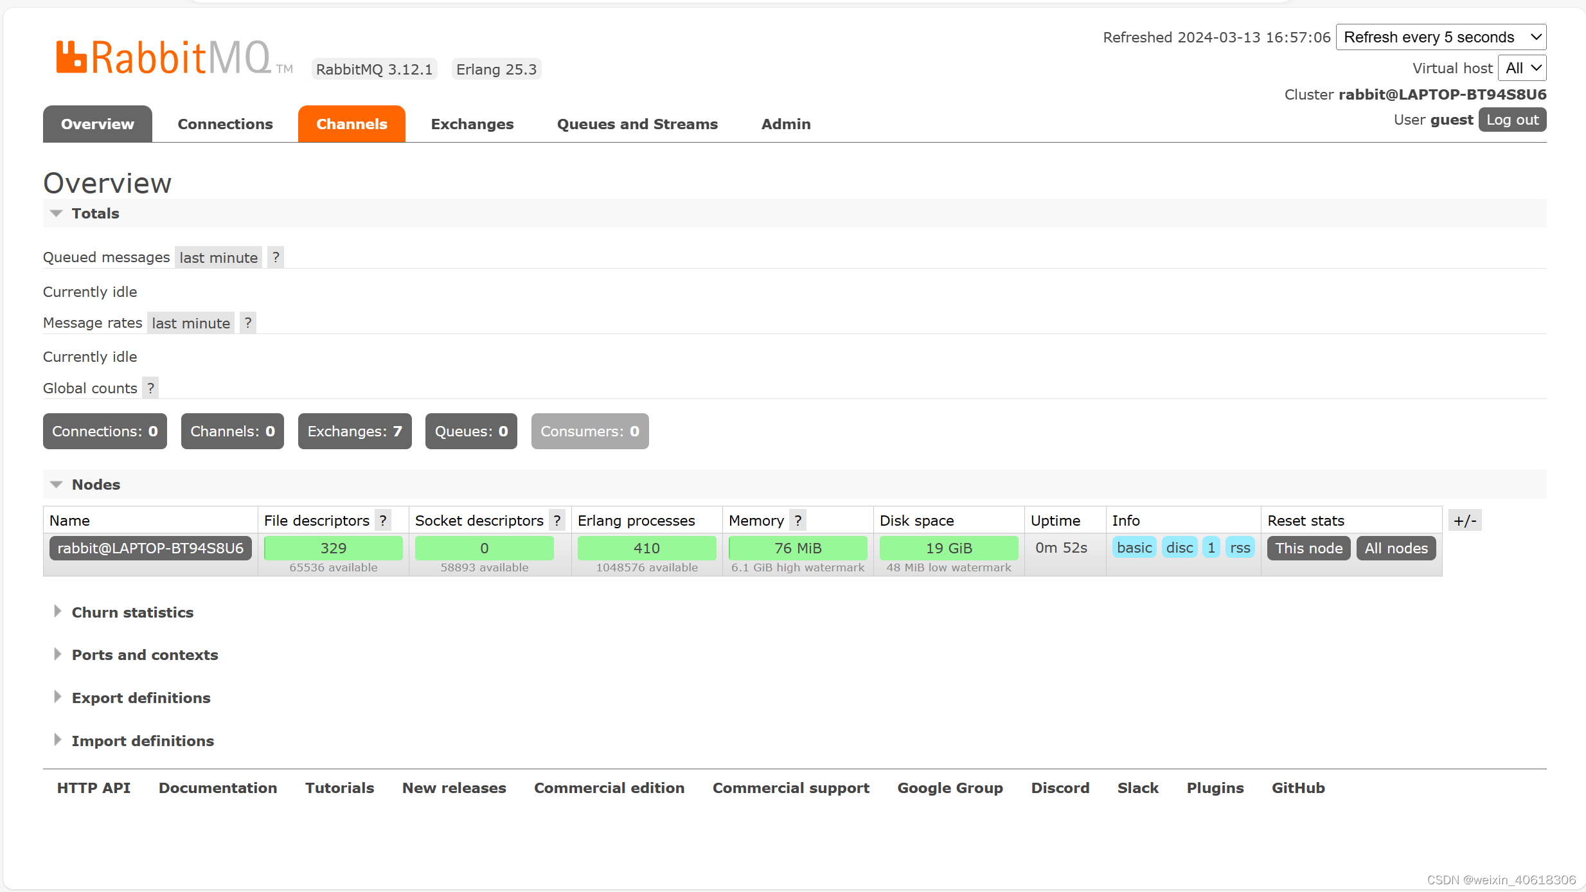
Task: Click help icon beside Message rates
Action: coord(248,323)
